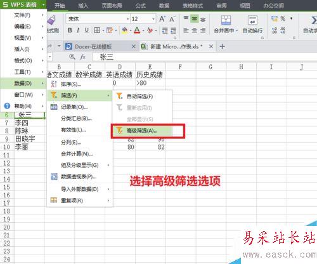Increase font size with large A
The image size is (317, 264).
coord(162,19)
